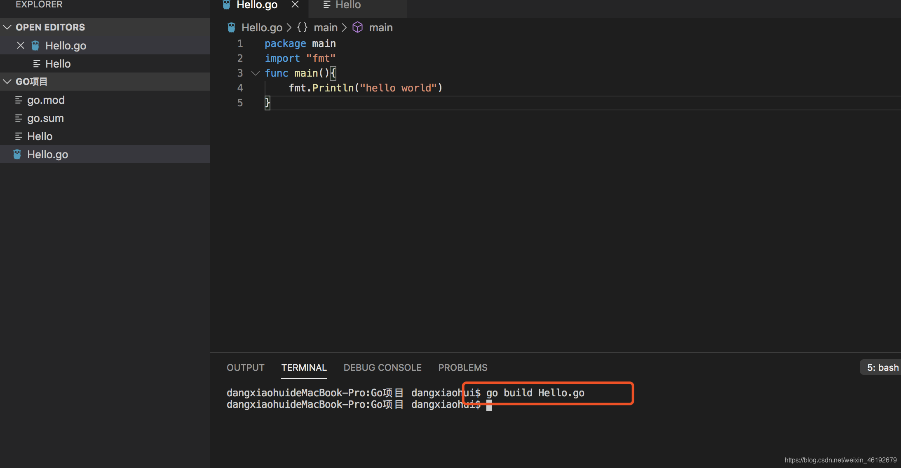Image resolution: width=901 pixels, height=468 pixels.
Task: Click line number 1 in gutter
Action: [x=240, y=43]
